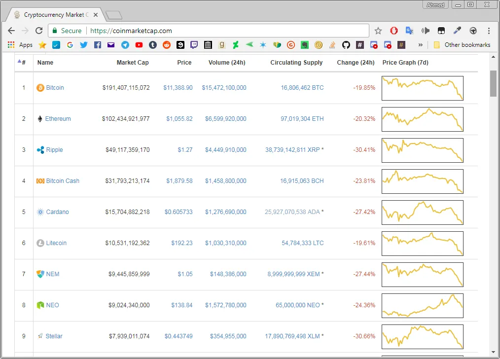This screenshot has height=359, width=500.
Task: Open Bitcoin's 7-day price graph
Action: [x=423, y=88]
